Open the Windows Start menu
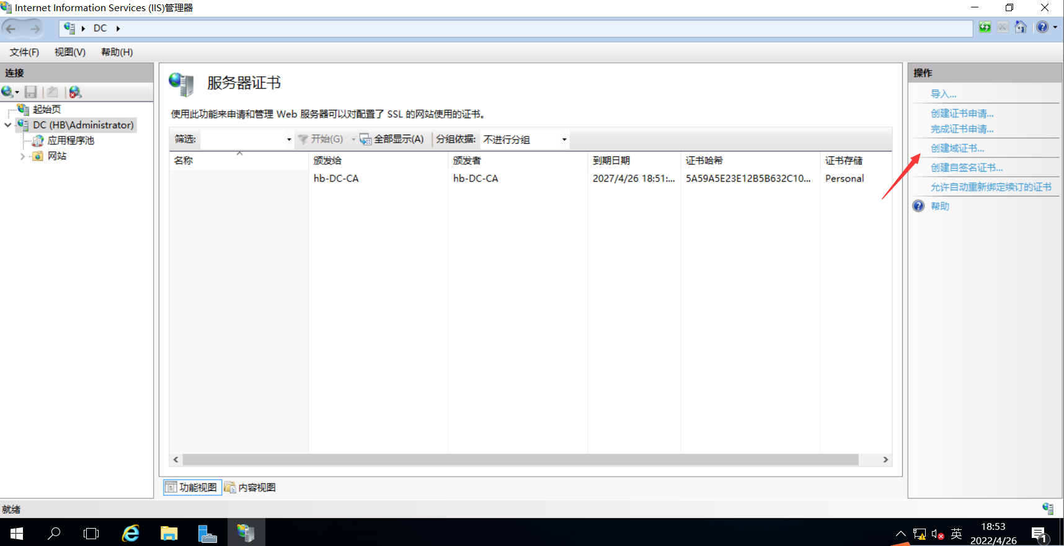Screen dimensions: 1064x546 17,533
